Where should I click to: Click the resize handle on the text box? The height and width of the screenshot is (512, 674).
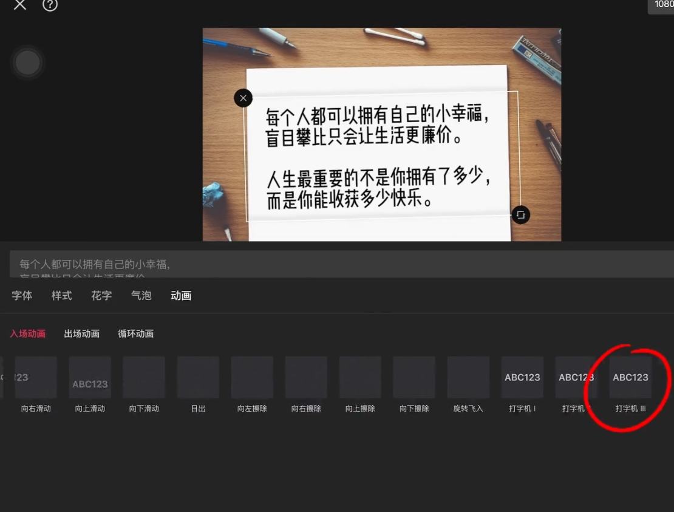[x=520, y=214]
